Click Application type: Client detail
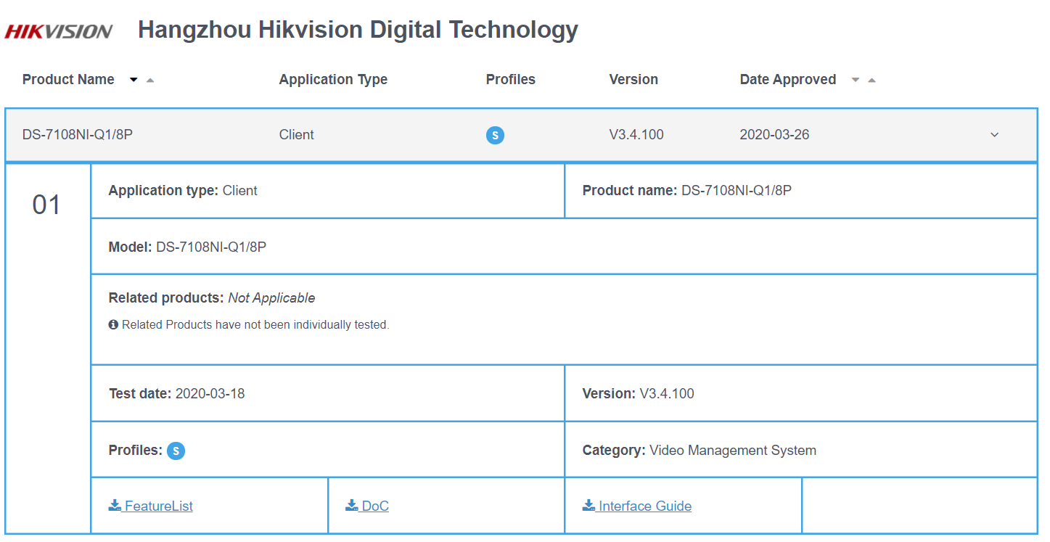Image resolution: width=1050 pixels, height=542 pixels. coord(183,191)
